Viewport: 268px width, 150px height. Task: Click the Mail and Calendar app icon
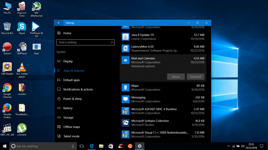125,60
